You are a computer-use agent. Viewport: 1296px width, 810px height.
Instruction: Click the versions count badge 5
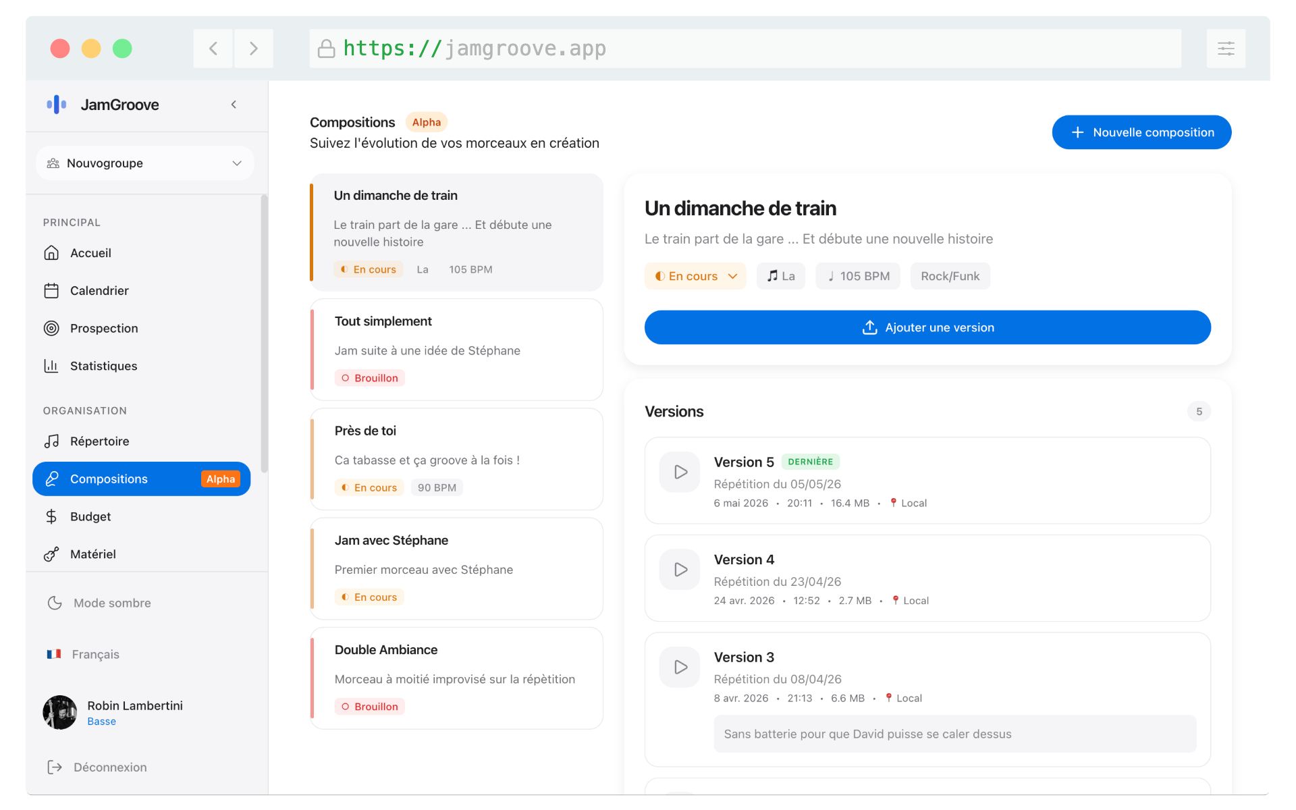(1199, 412)
